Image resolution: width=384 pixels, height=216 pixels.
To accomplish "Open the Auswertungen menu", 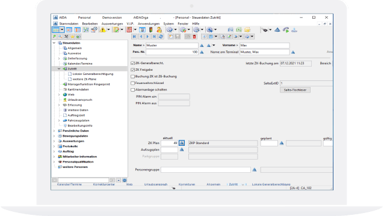I will (112, 23).
